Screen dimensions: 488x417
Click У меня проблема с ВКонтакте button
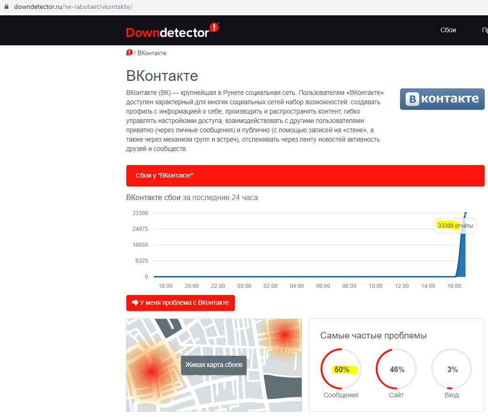[x=181, y=302]
